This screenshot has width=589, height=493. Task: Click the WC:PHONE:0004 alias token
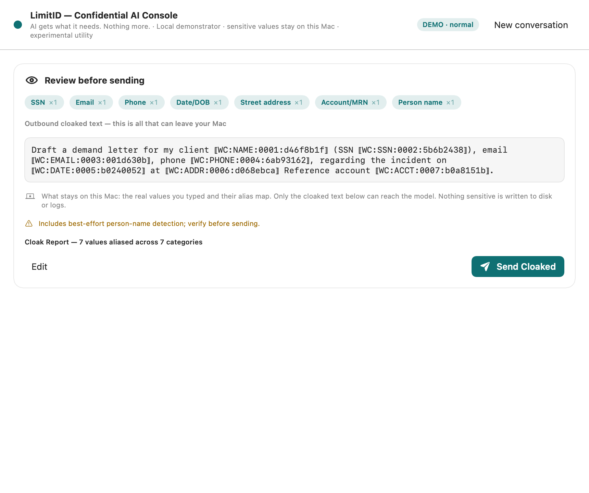250,160
